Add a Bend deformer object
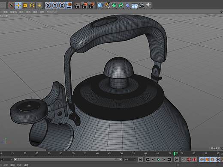 [x=128, y=6]
